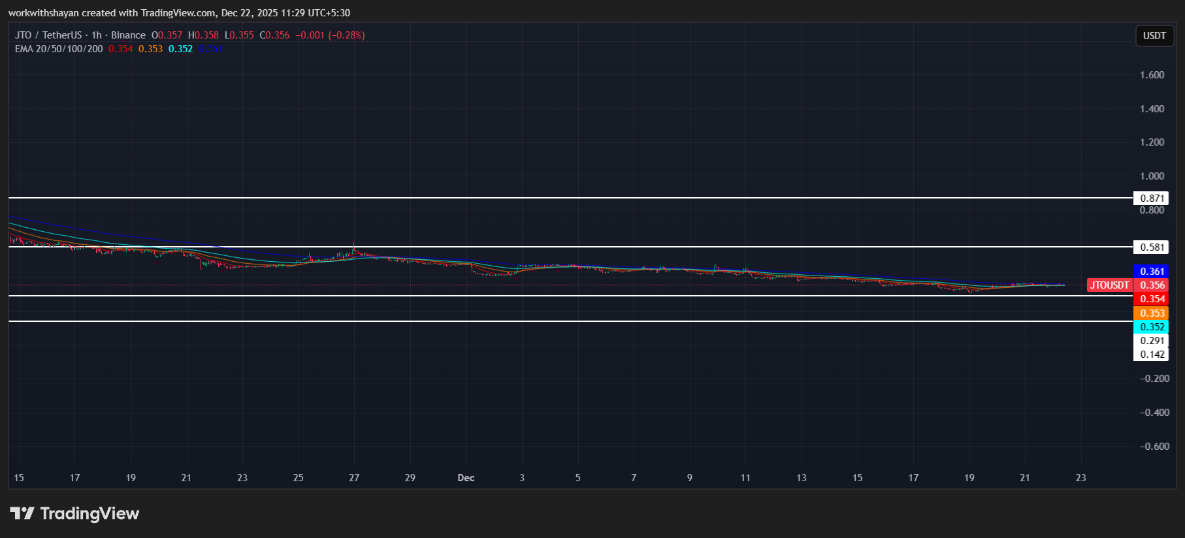
Task: Click the 1.600 tick on price scale
Action: click(x=1152, y=75)
